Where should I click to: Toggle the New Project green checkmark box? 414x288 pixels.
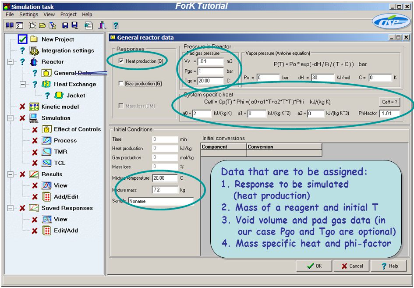[22, 39]
